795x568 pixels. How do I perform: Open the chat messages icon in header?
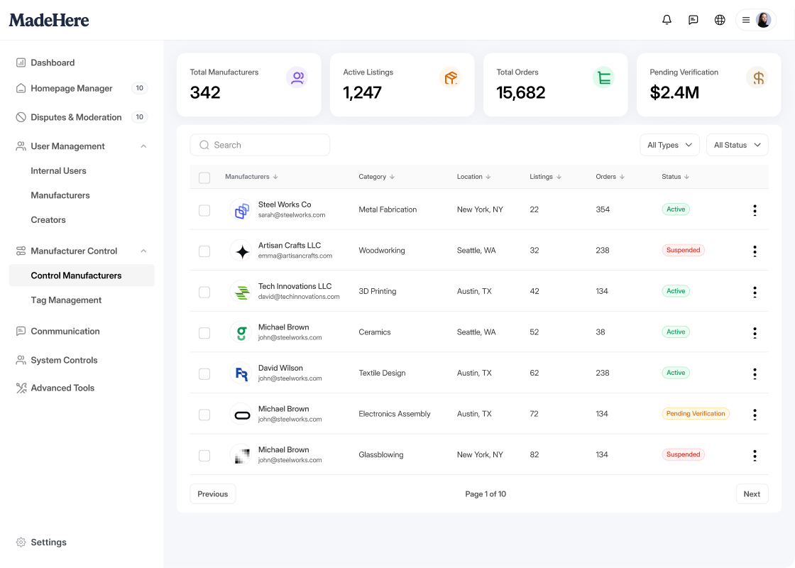[693, 20]
